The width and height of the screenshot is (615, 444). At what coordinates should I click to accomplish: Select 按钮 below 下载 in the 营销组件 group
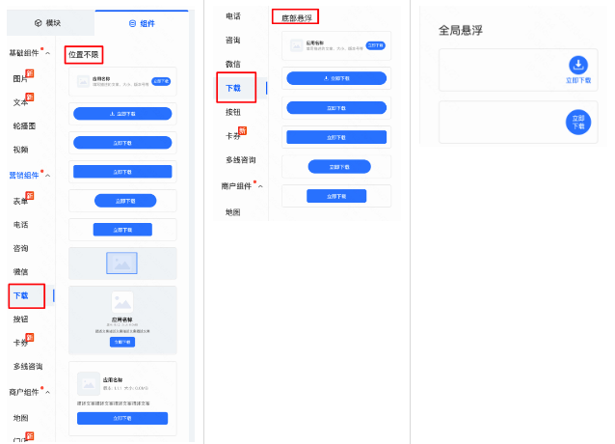[20, 319]
